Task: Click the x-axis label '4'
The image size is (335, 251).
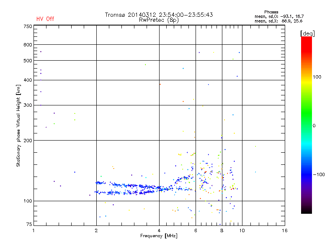Action: 159,231
